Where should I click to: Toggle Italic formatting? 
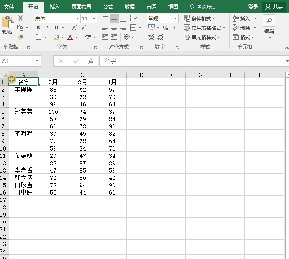[x=47, y=28]
